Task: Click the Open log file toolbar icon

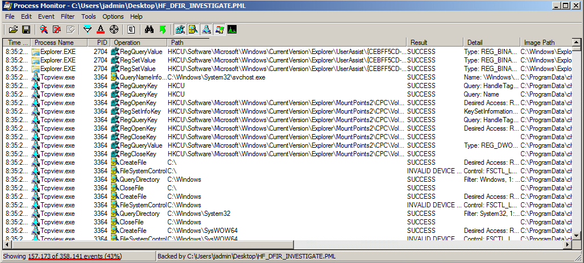Action: tap(14, 30)
